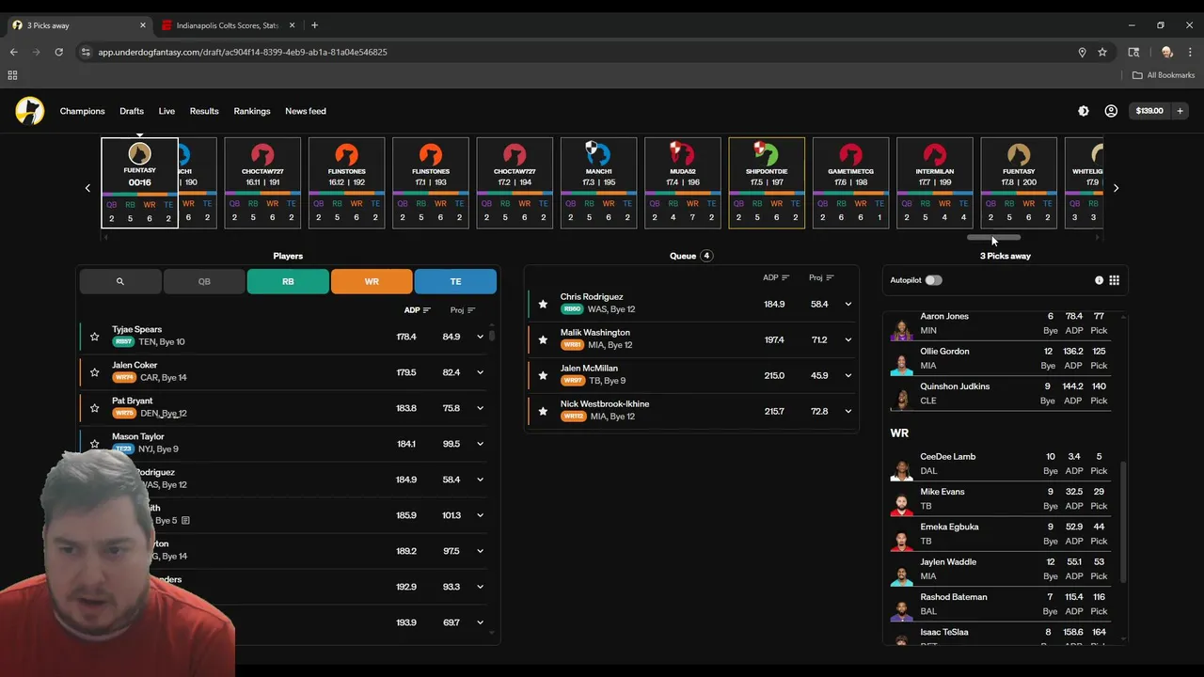Open the Results page

[204, 111]
